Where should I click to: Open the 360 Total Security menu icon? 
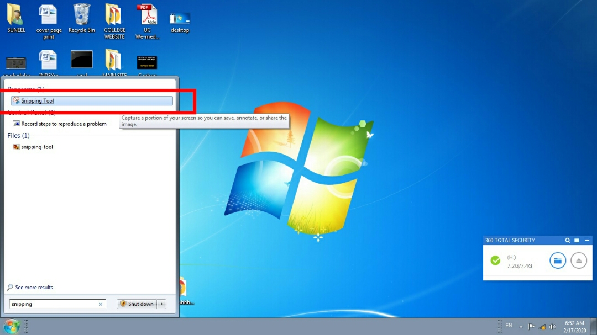pyautogui.click(x=577, y=240)
